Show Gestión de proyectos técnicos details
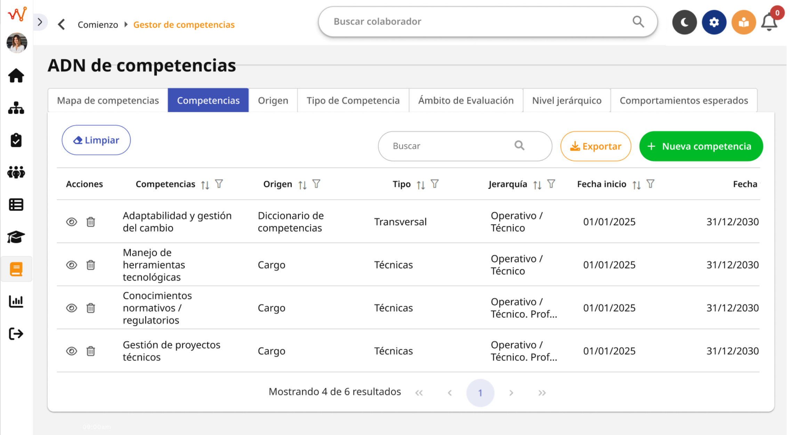Viewport: 790px width, 435px height. 72,351
